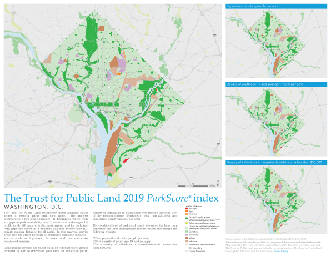Screen dimensions: 331x256
Task: Click the main Washington D.C. park need map
Action: (113, 96)
